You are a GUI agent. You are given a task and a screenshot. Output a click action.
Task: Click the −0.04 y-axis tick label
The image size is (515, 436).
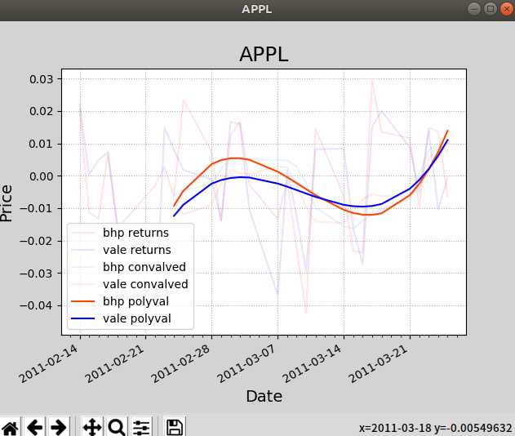[x=36, y=305]
